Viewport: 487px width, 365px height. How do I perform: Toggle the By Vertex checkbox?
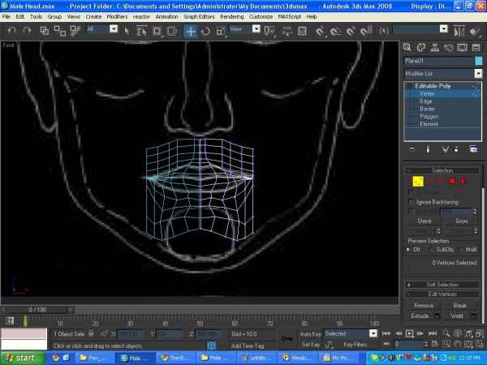click(x=411, y=192)
